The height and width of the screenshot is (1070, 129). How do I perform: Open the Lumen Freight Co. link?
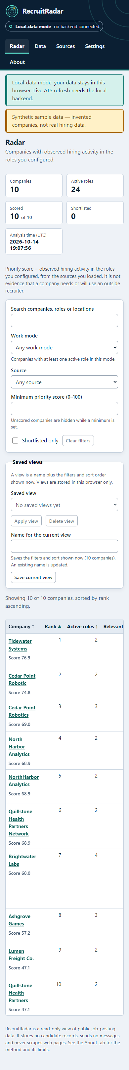tap(21, 955)
